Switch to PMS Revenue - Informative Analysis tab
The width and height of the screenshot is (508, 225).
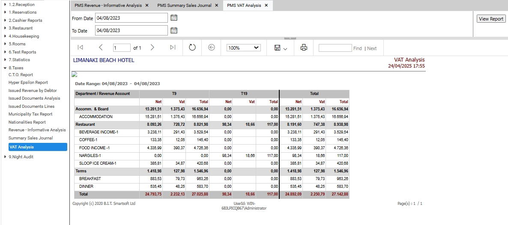pos(108,6)
